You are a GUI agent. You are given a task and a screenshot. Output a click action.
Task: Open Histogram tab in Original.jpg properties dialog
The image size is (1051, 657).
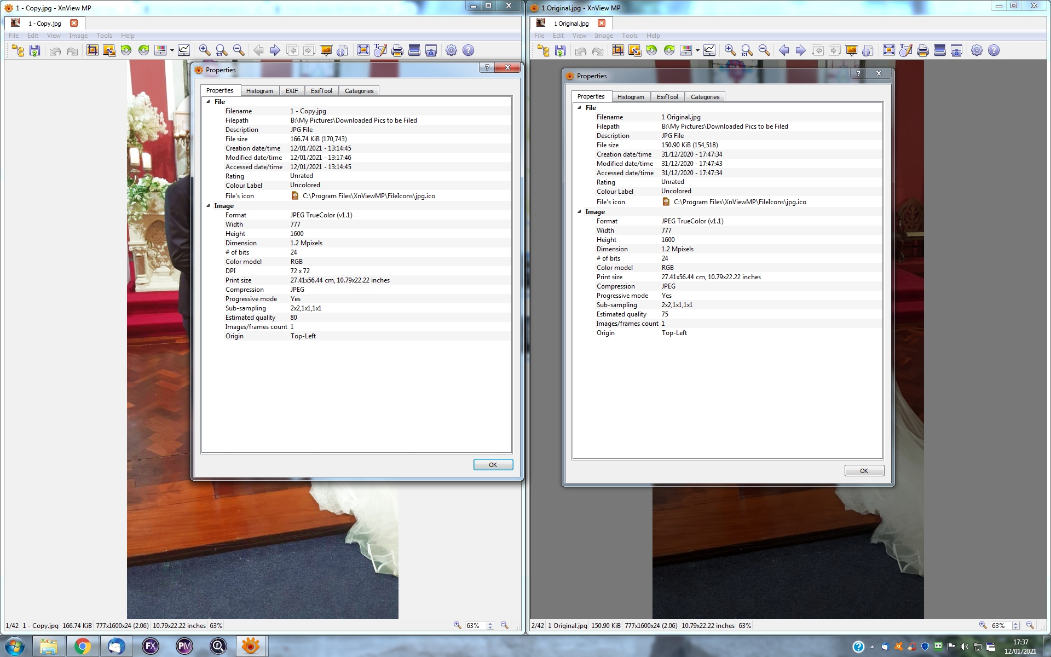(x=630, y=97)
